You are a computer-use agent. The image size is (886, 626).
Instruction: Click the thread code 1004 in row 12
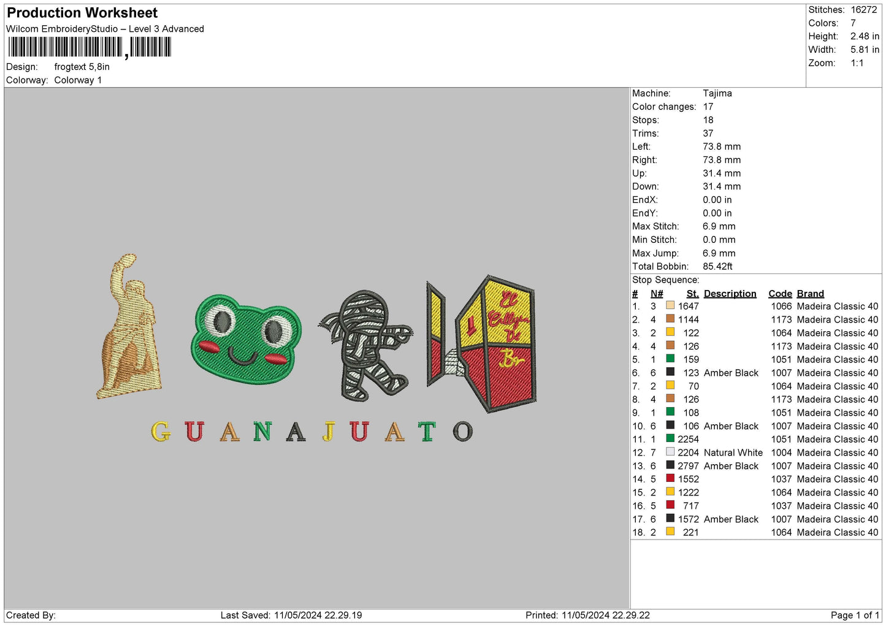(781, 452)
